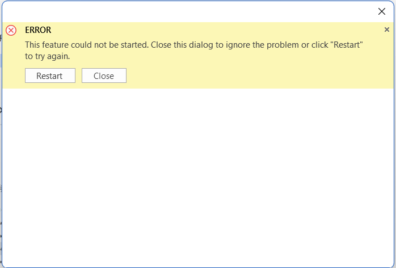Dismiss the error with the Close button
The height and width of the screenshot is (268, 396).
pyautogui.click(x=104, y=76)
